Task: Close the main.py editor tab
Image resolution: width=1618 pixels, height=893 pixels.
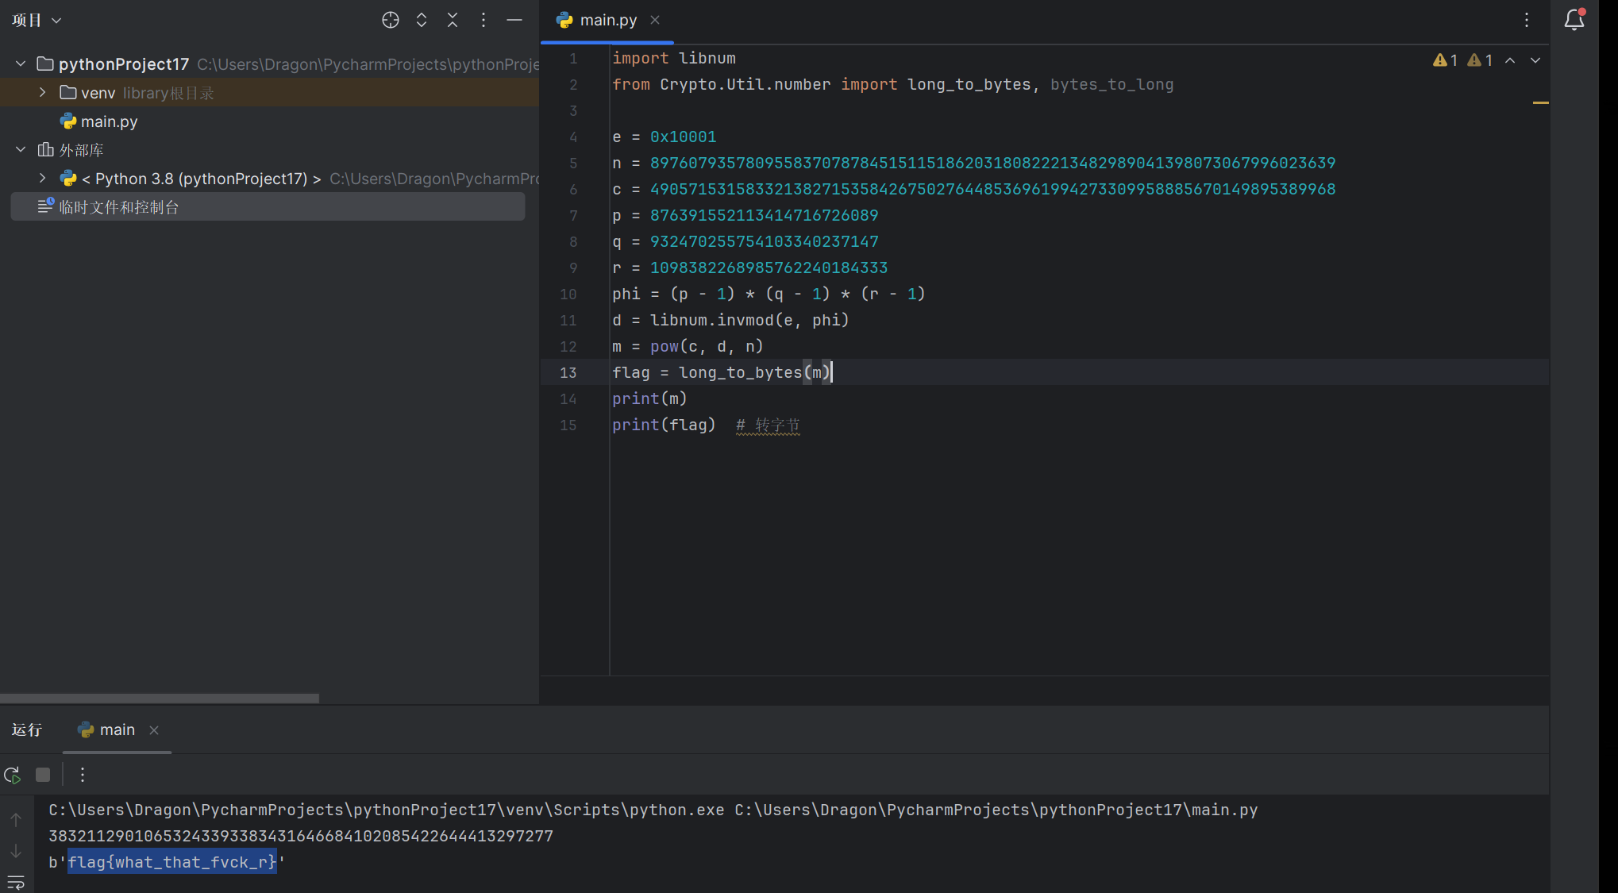Action: (655, 21)
